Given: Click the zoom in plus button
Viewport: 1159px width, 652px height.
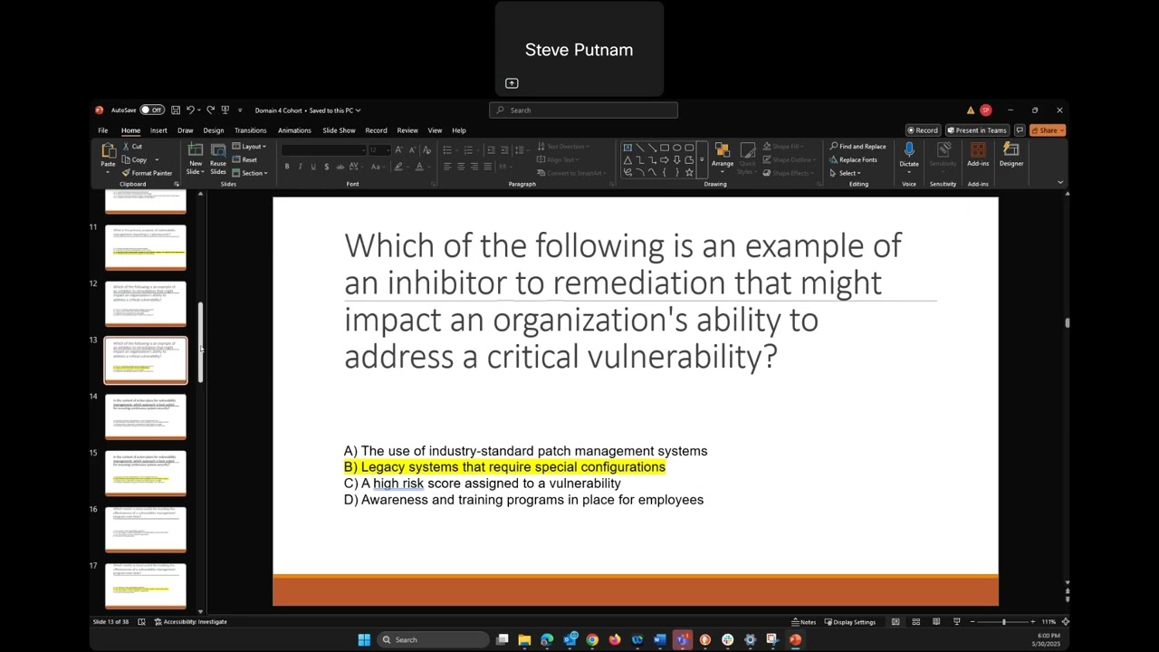Looking at the screenshot, I should (x=1032, y=622).
